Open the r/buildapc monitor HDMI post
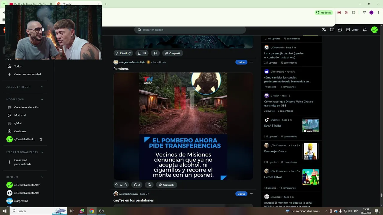 [x=289, y=205]
